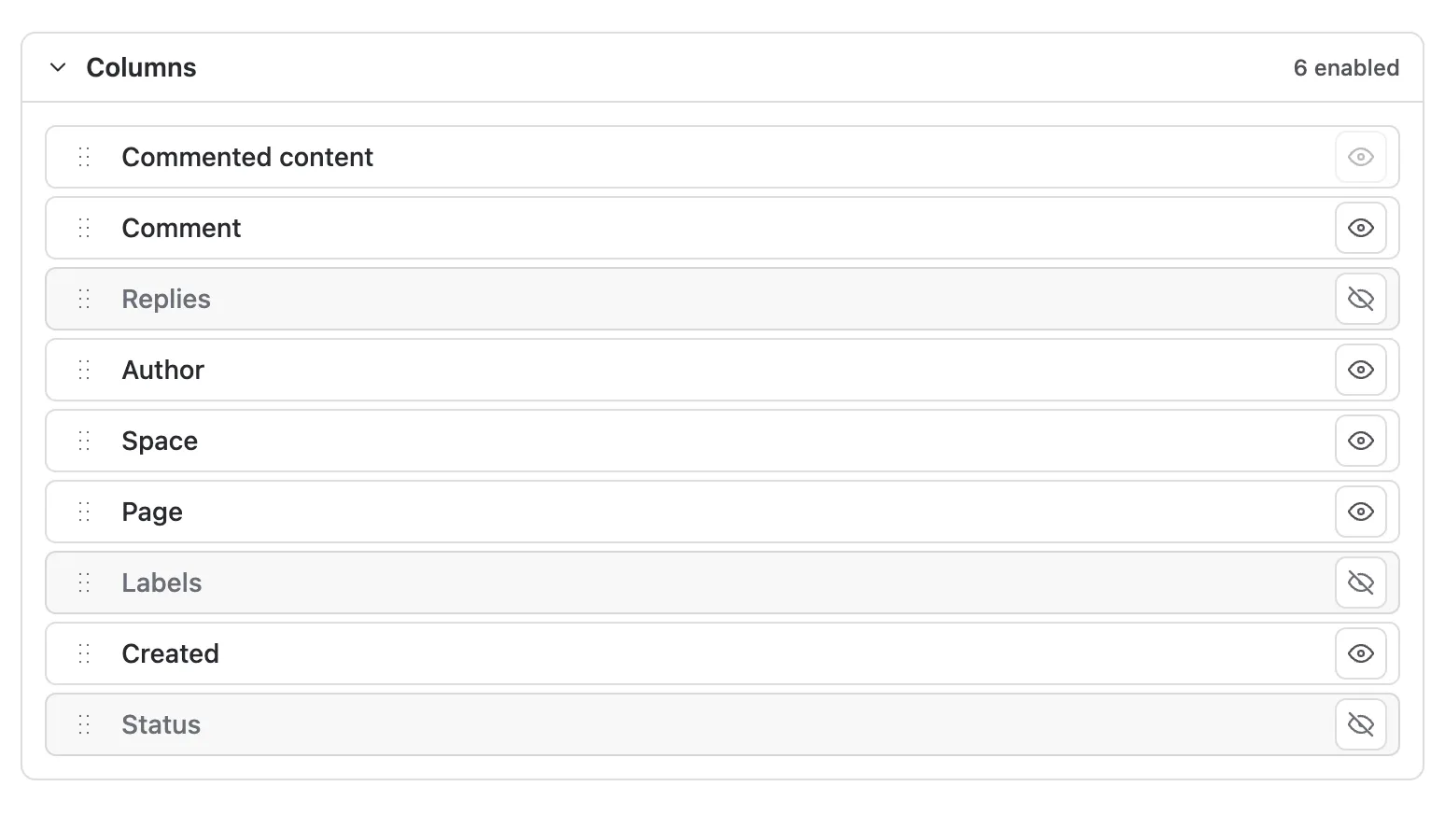Hide the Page column

tap(1360, 512)
